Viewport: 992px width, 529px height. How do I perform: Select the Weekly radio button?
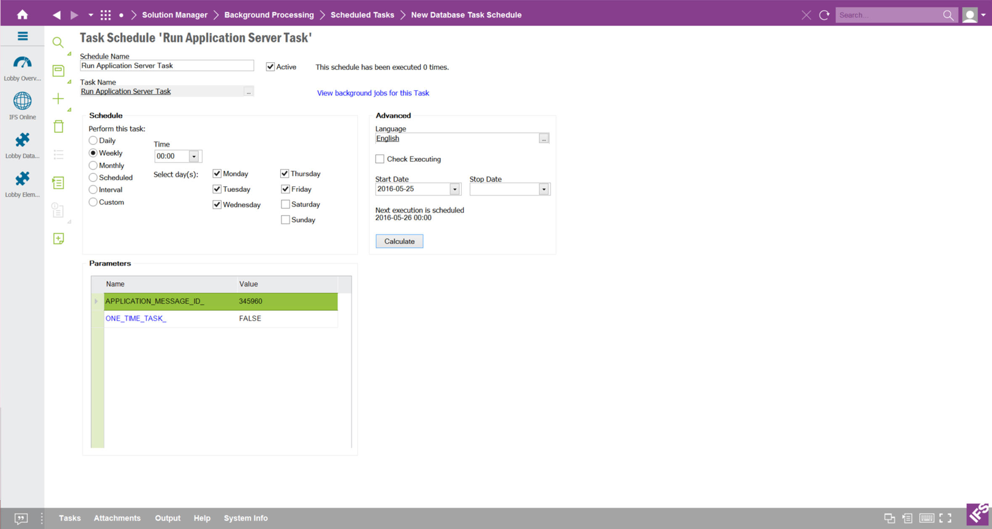(93, 153)
